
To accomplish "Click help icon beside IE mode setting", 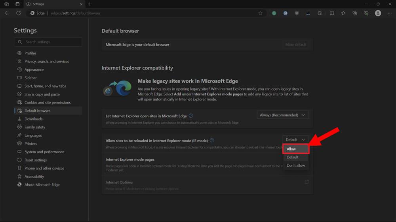I will click(x=212, y=140).
